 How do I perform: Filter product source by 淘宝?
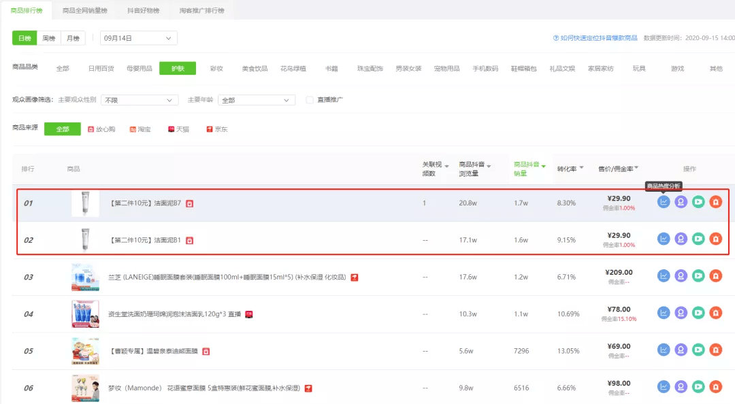coord(140,129)
